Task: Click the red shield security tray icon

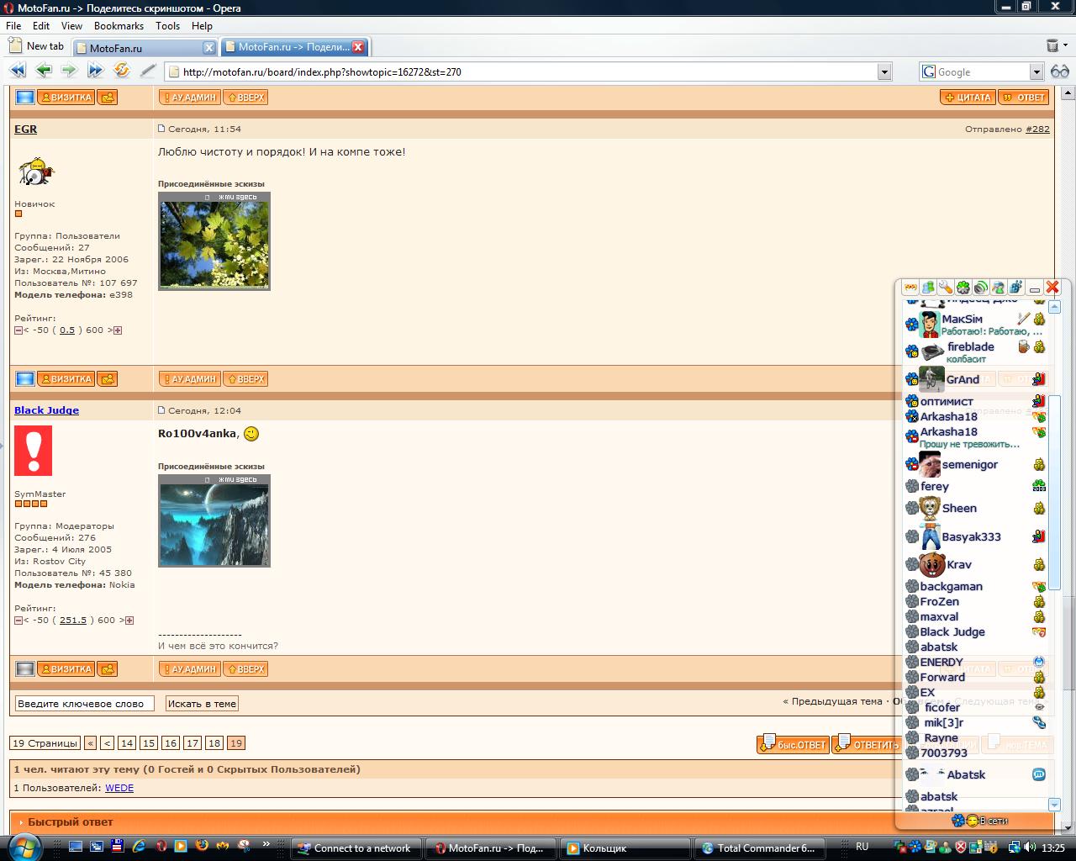Action: [x=961, y=848]
